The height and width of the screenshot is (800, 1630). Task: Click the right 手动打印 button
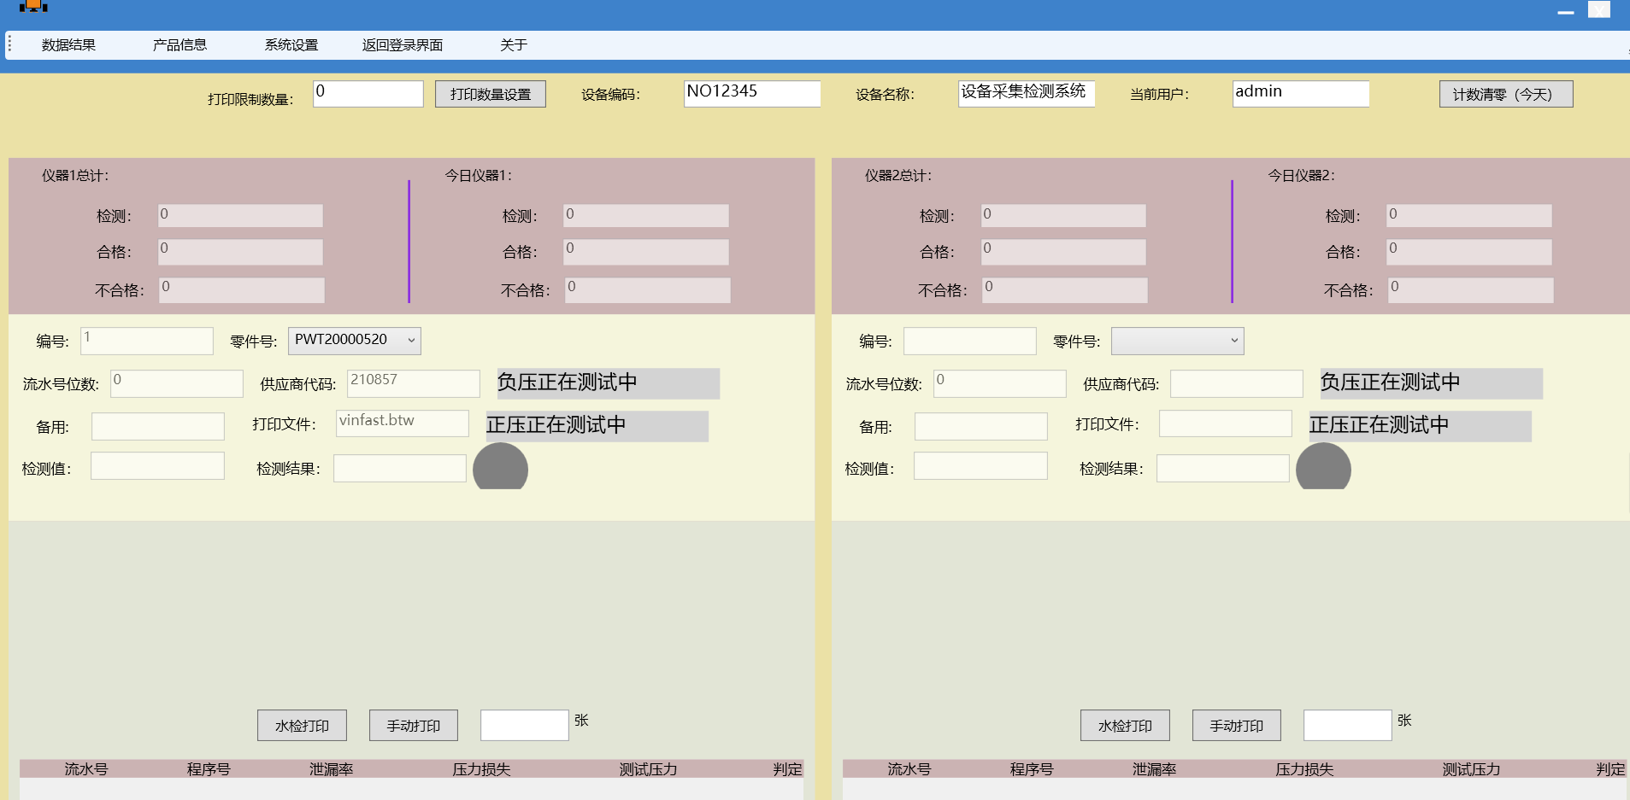tap(1237, 726)
